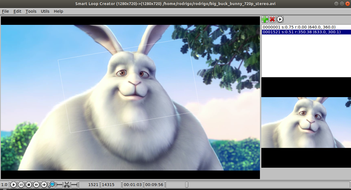The width and height of the screenshot is (351, 190).
Task: Add a new keyframe with green plus icon
Action: (265, 19)
